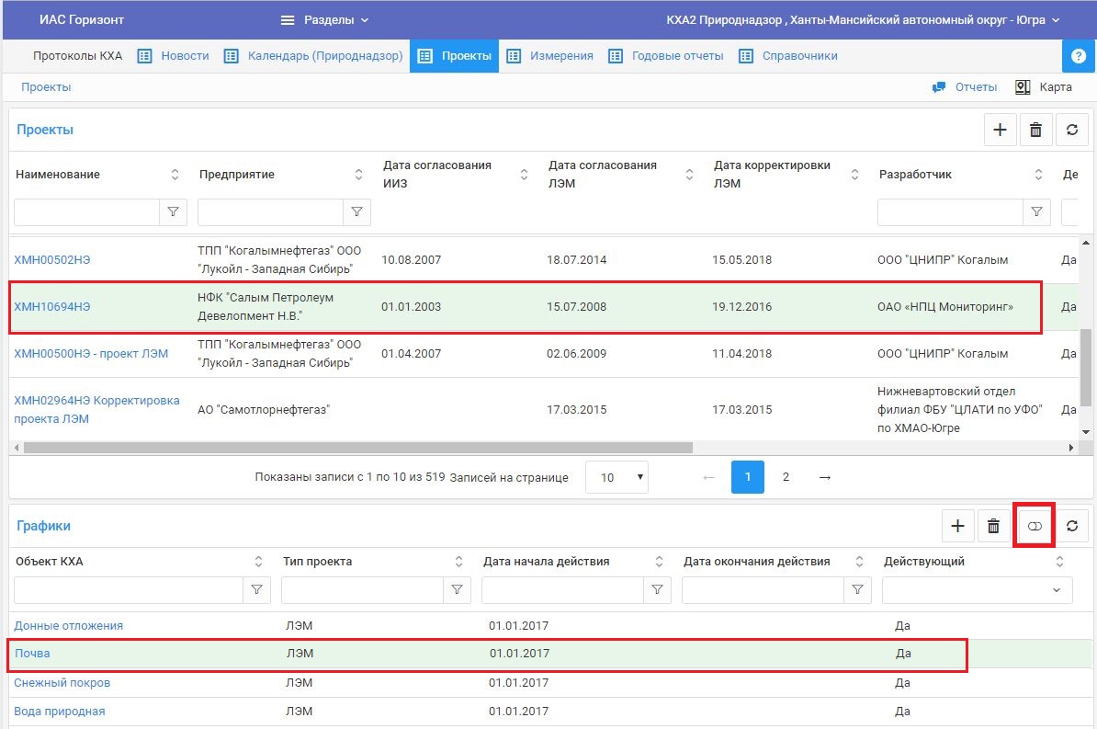Click the delete project trash icon
The height and width of the screenshot is (729, 1097).
1035,131
